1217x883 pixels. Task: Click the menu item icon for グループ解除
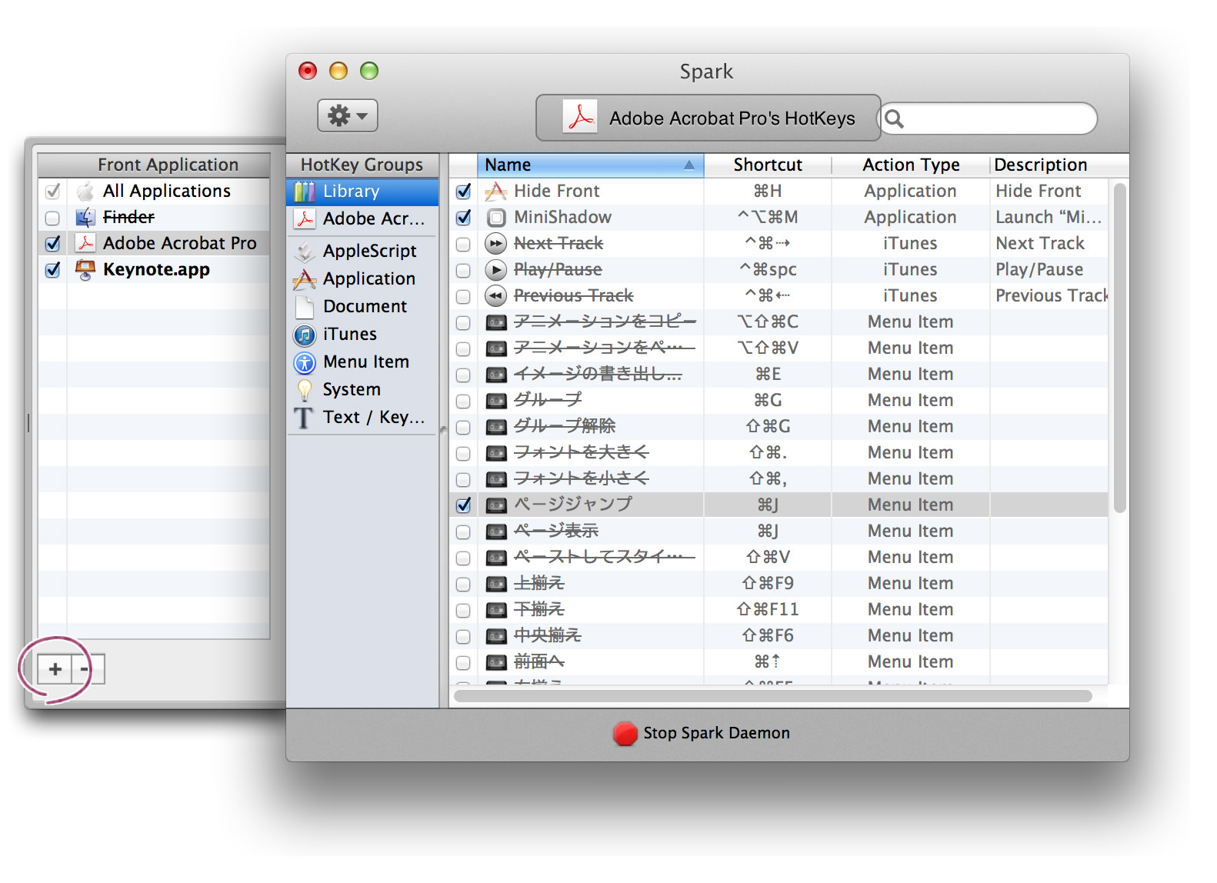point(496,427)
